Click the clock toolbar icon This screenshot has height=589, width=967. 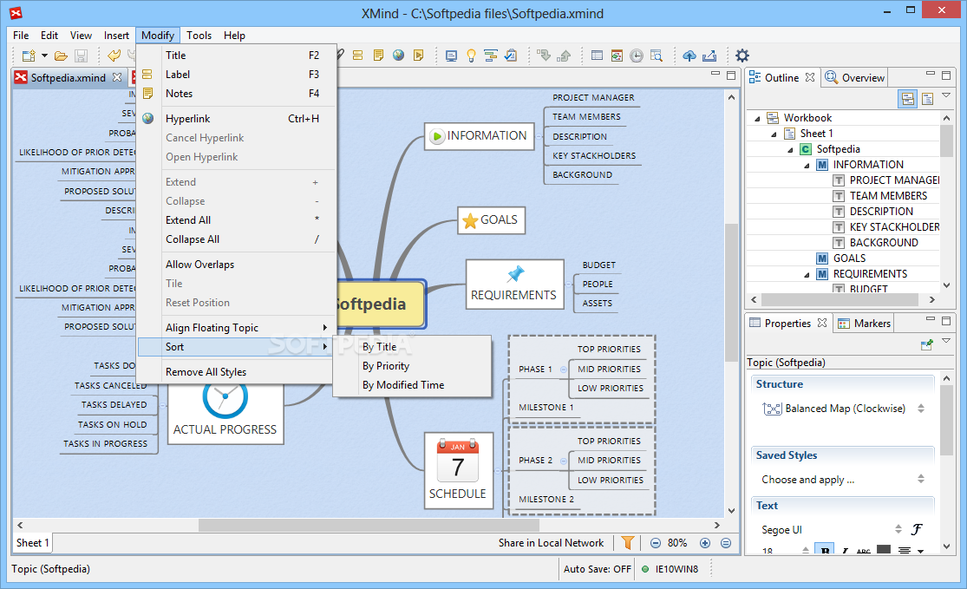point(637,56)
